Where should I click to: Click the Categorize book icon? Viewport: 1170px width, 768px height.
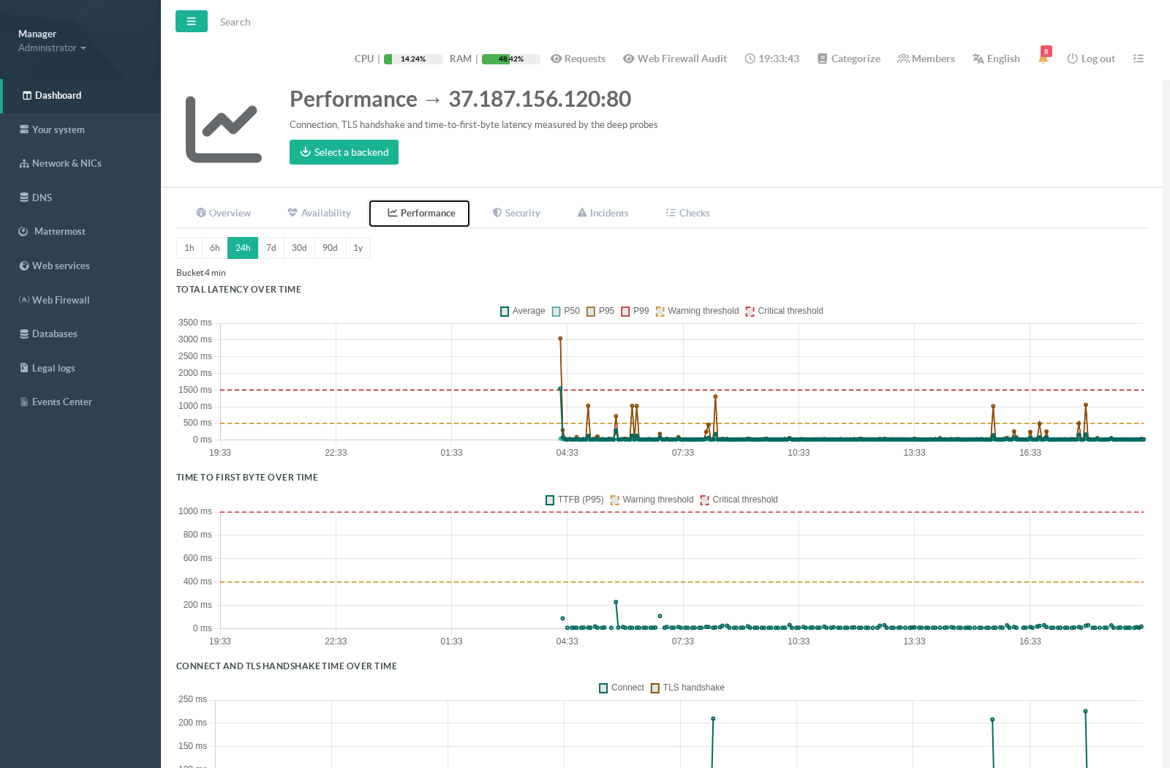(822, 59)
